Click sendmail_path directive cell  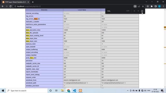[44, 83]
